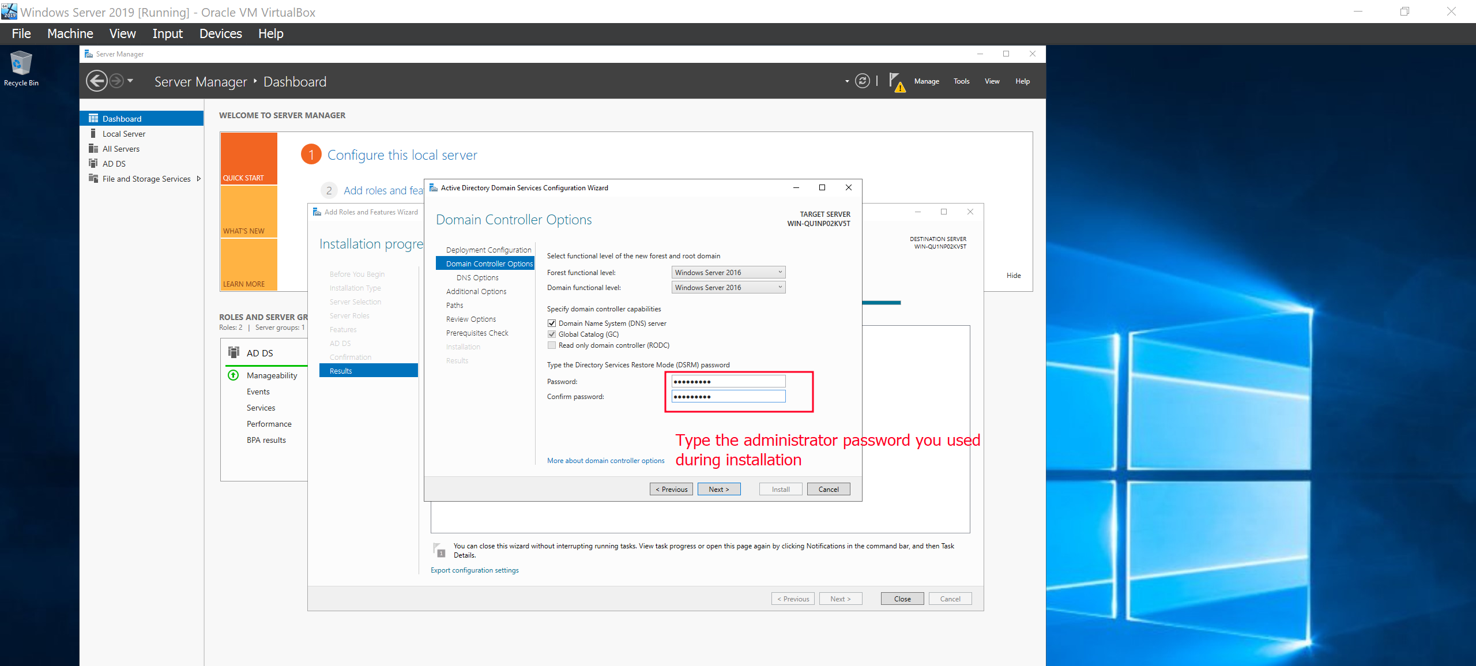Select Prerequisites Check wizard step
This screenshot has width=1476, height=666.
click(x=477, y=333)
